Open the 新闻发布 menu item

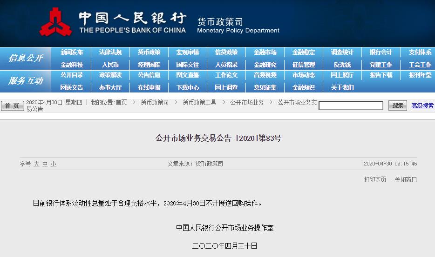(72, 53)
